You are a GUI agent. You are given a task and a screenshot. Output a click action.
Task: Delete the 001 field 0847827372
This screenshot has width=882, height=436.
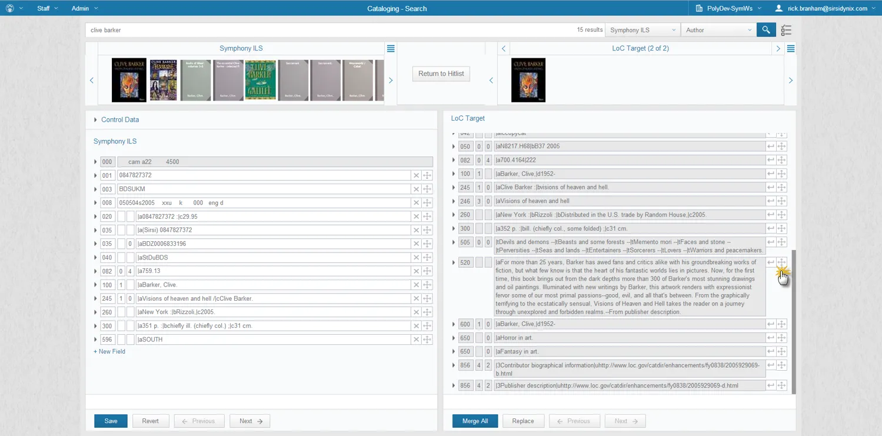(416, 175)
